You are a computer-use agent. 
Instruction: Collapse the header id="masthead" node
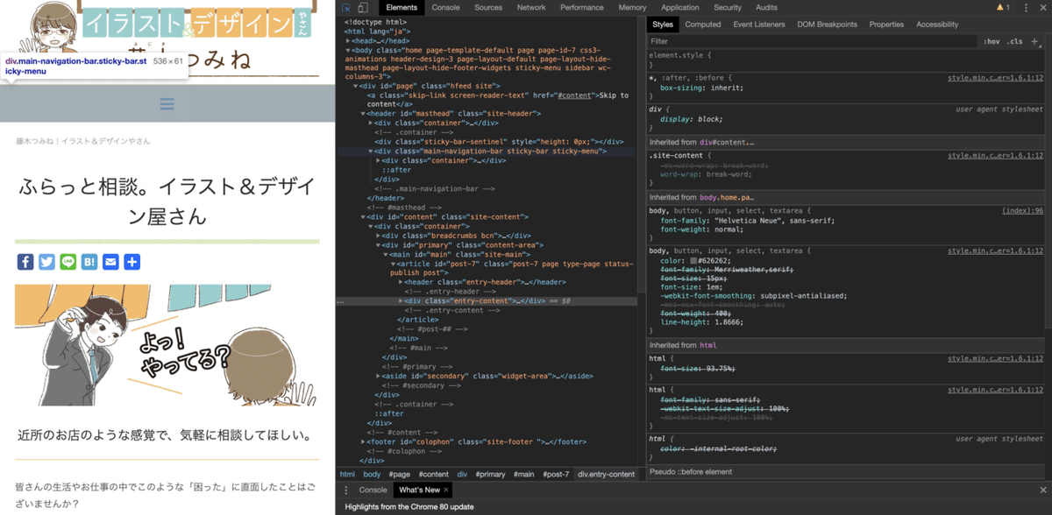point(364,113)
